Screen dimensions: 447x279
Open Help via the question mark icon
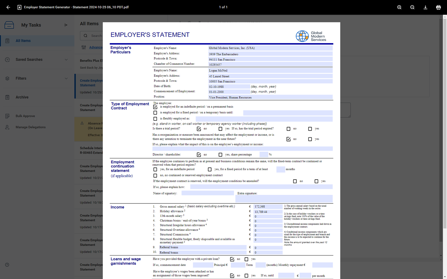[7, 264]
